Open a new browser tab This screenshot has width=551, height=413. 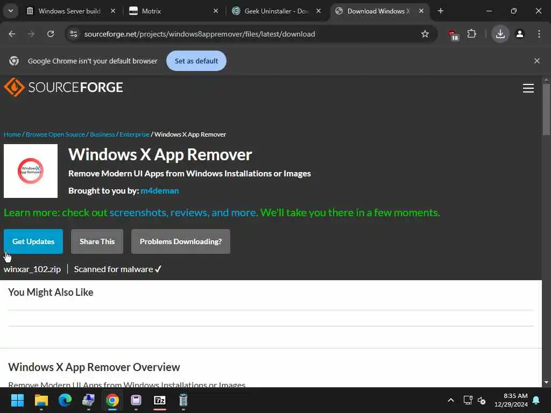click(x=440, y=11)
